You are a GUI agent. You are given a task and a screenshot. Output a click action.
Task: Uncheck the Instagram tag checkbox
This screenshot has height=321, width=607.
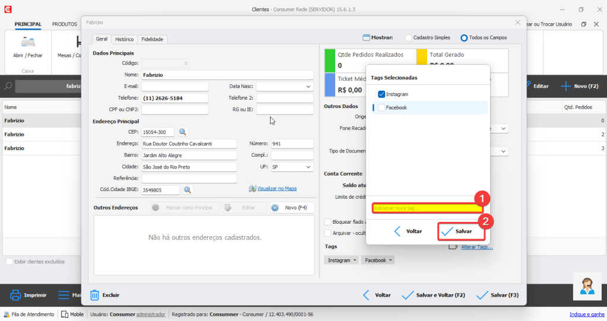(x=382, y=94)
